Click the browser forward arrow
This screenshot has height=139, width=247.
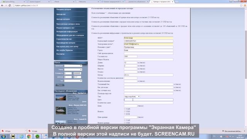point(6,5)
